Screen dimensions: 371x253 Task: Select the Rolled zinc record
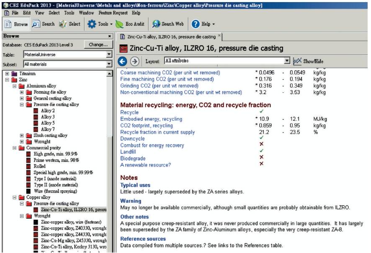click(39, 166)
